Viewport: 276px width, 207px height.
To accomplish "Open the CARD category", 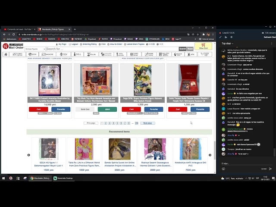I will pos(134,54).
